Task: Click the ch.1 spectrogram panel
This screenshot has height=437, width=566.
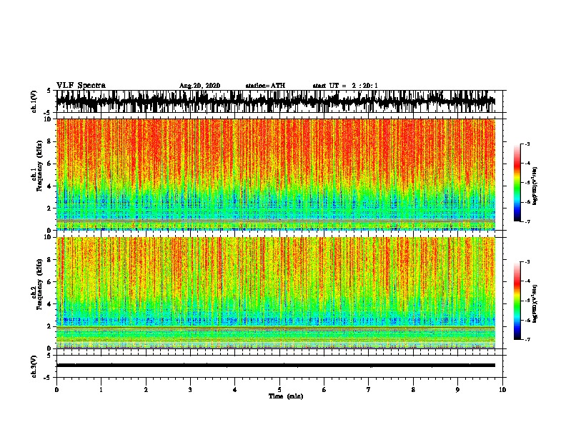Action: coord(276,174)
